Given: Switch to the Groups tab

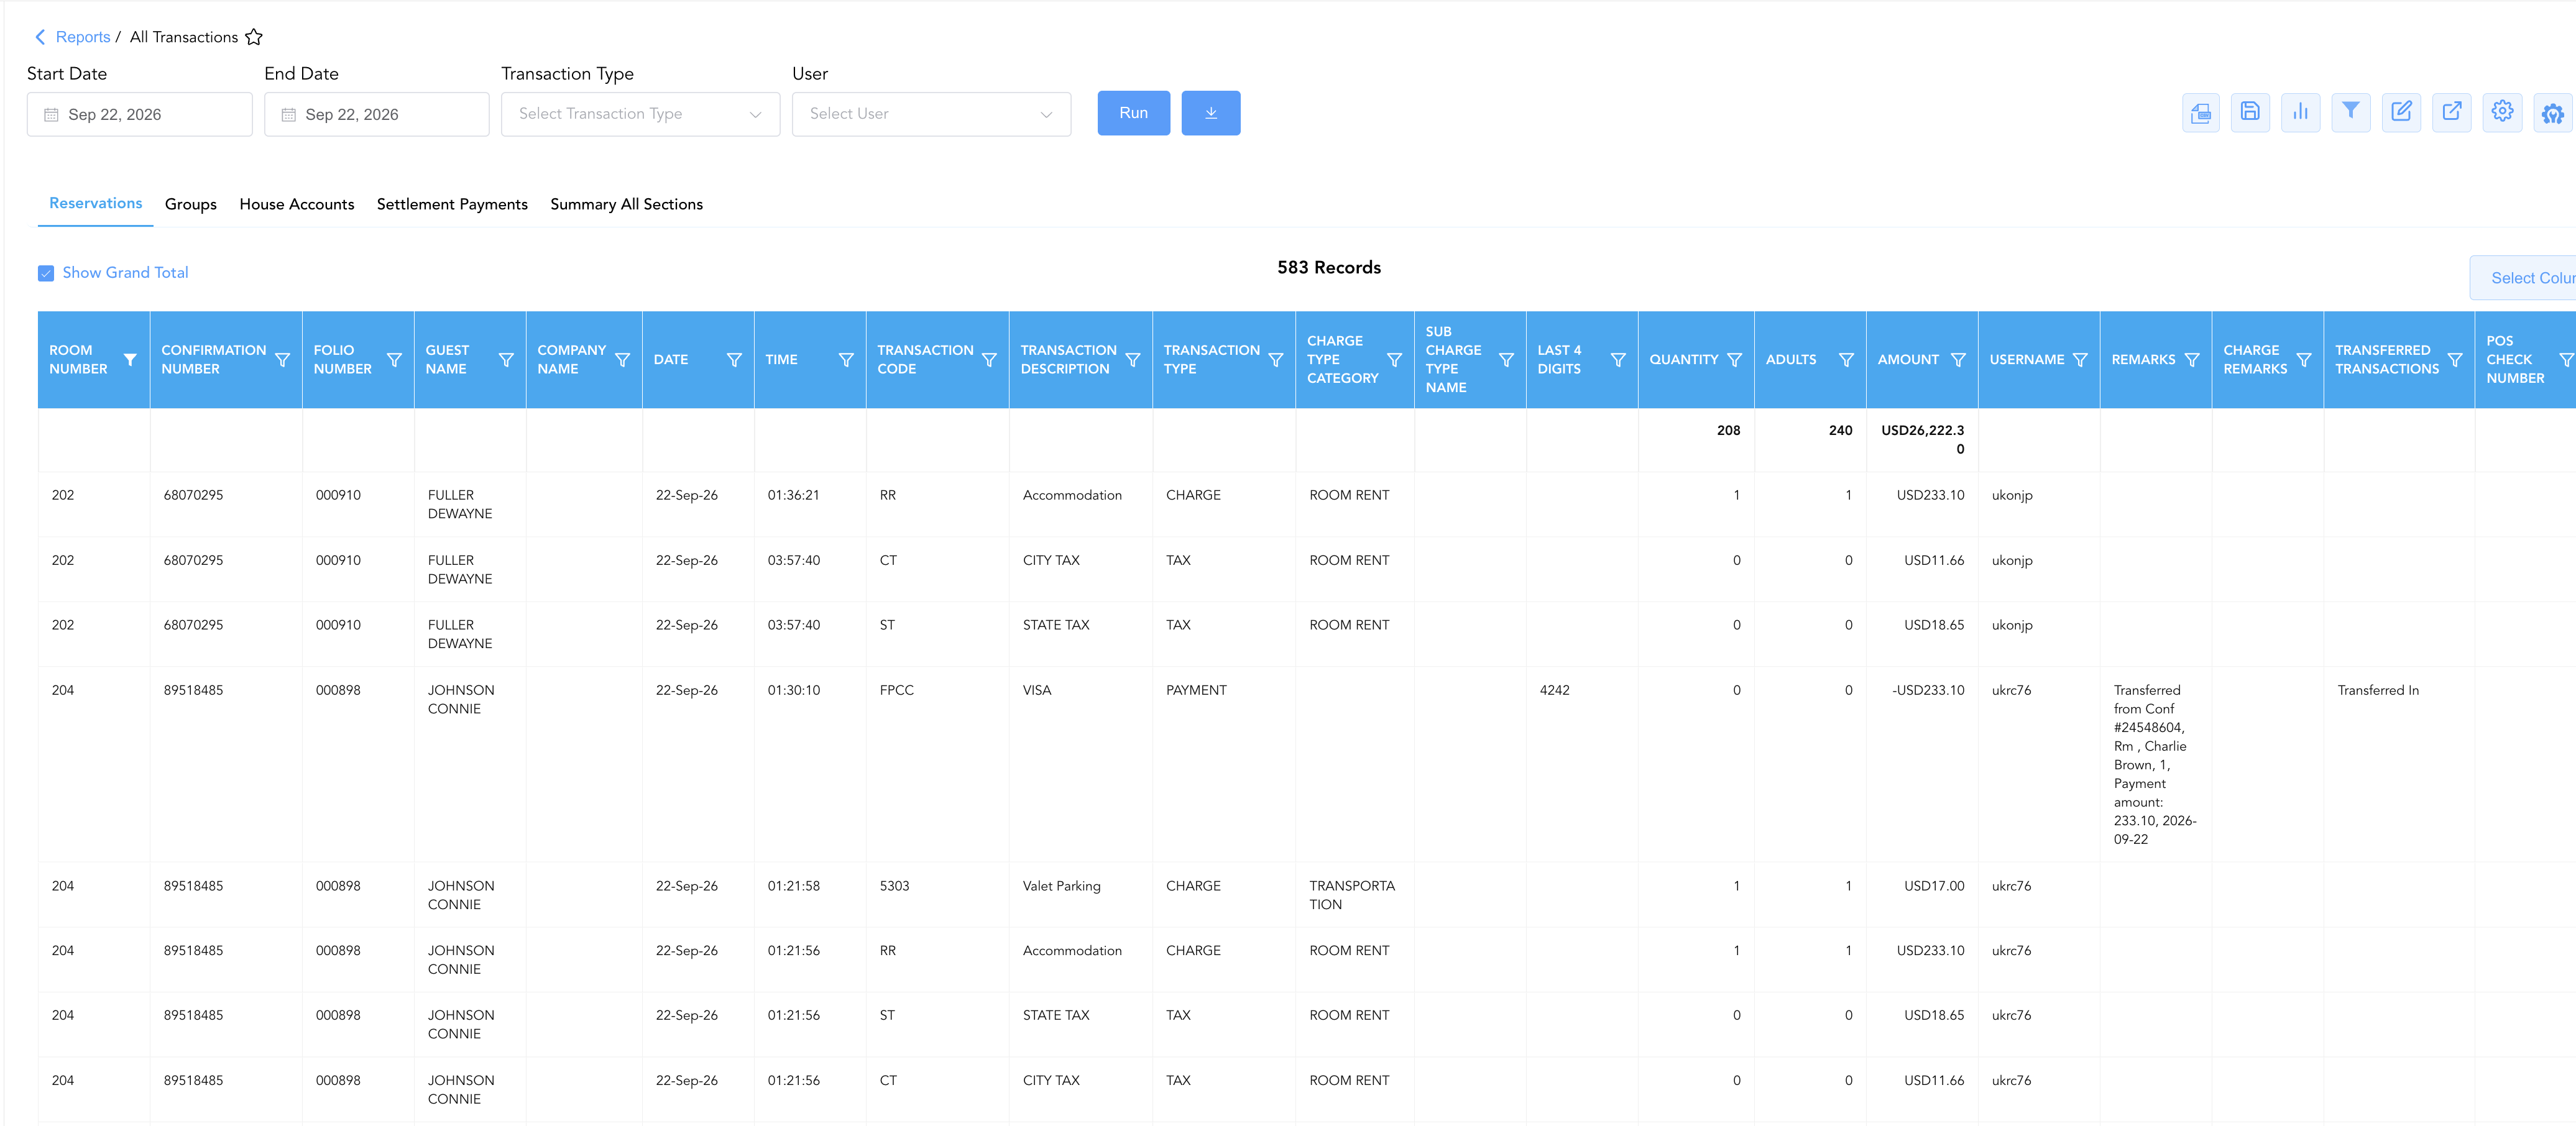Looking at the screenshot, I should [x=190, y=204].
